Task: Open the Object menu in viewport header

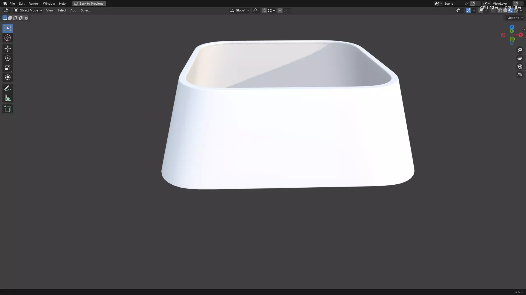Action: (x=85, y=10)
